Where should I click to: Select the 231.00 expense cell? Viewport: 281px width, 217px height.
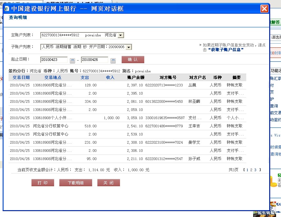pos(91,143)
